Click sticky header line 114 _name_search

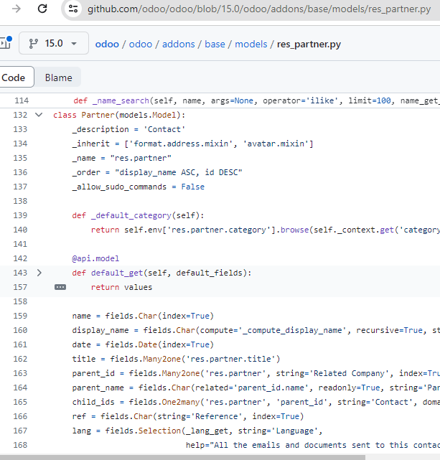click(x=220, y=100)
